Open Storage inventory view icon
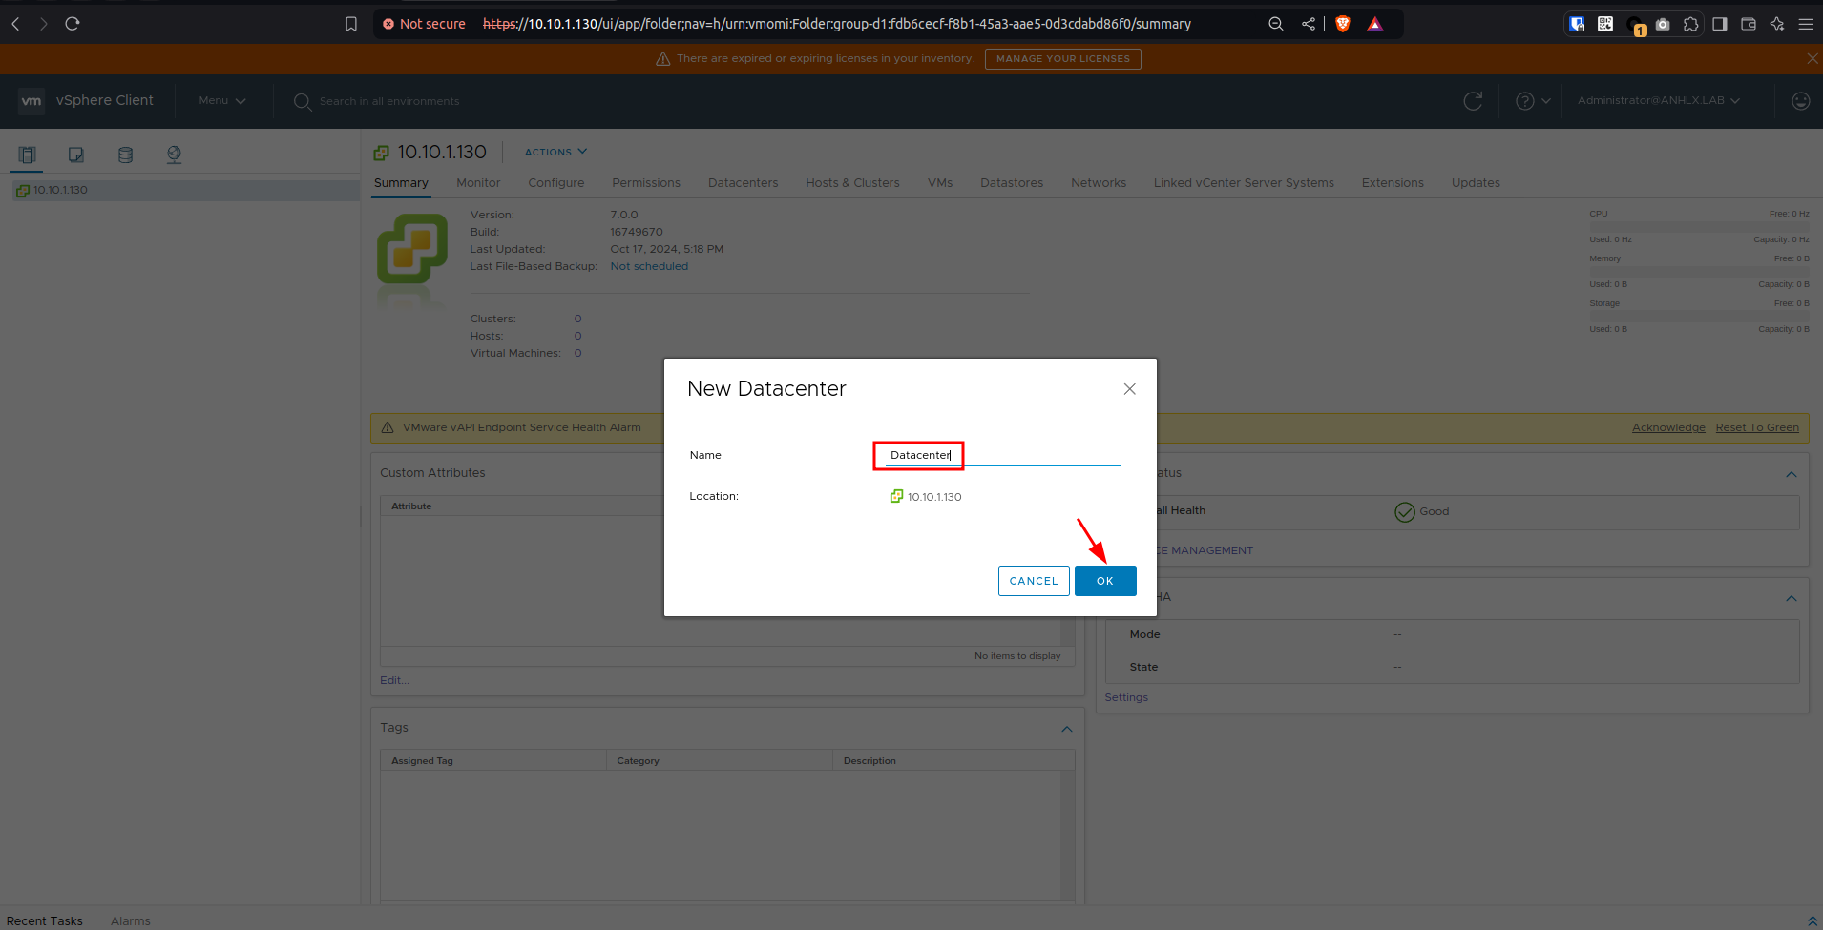This screenshot has width=1823, height=930. 125,155
